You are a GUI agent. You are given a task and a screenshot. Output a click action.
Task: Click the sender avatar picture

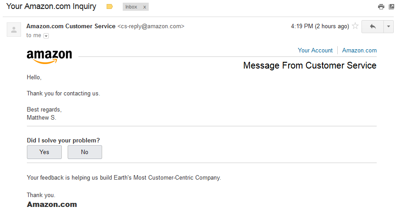coord(14,30)
